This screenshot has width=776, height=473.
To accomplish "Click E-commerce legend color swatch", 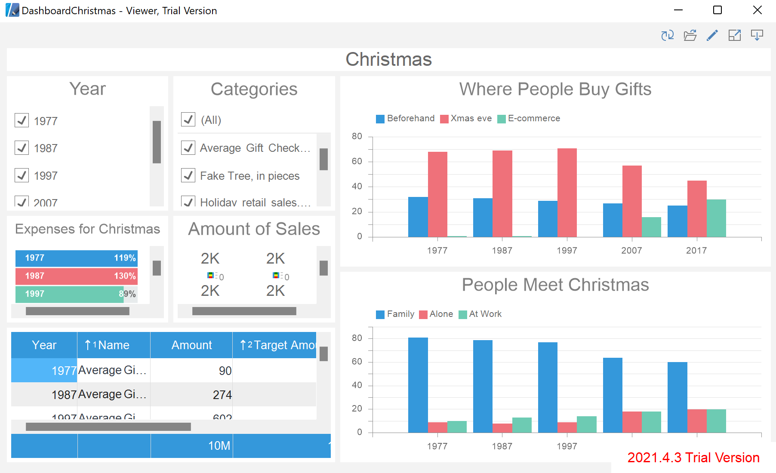I will [502, 119].
